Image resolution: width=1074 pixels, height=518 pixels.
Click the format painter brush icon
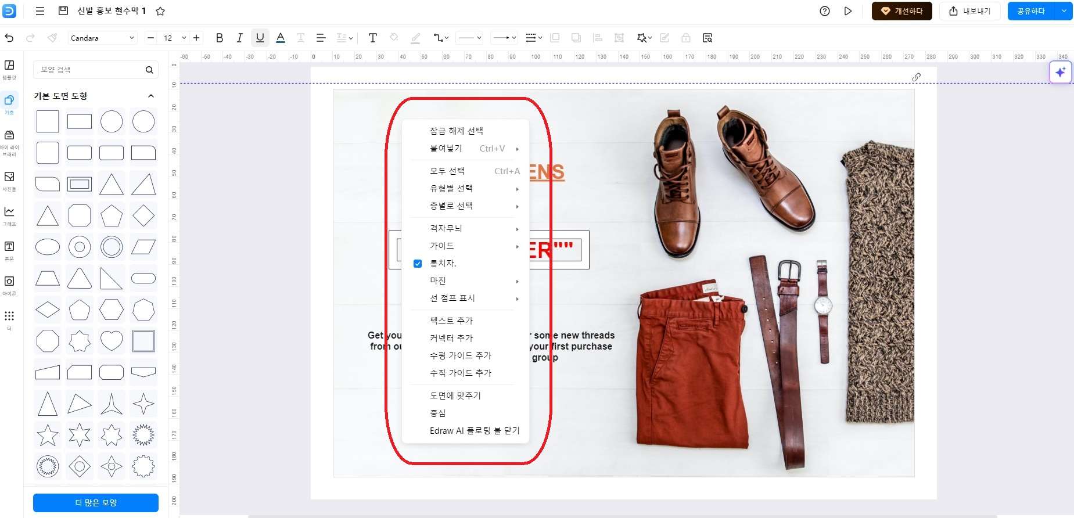[x=52, y=38]
